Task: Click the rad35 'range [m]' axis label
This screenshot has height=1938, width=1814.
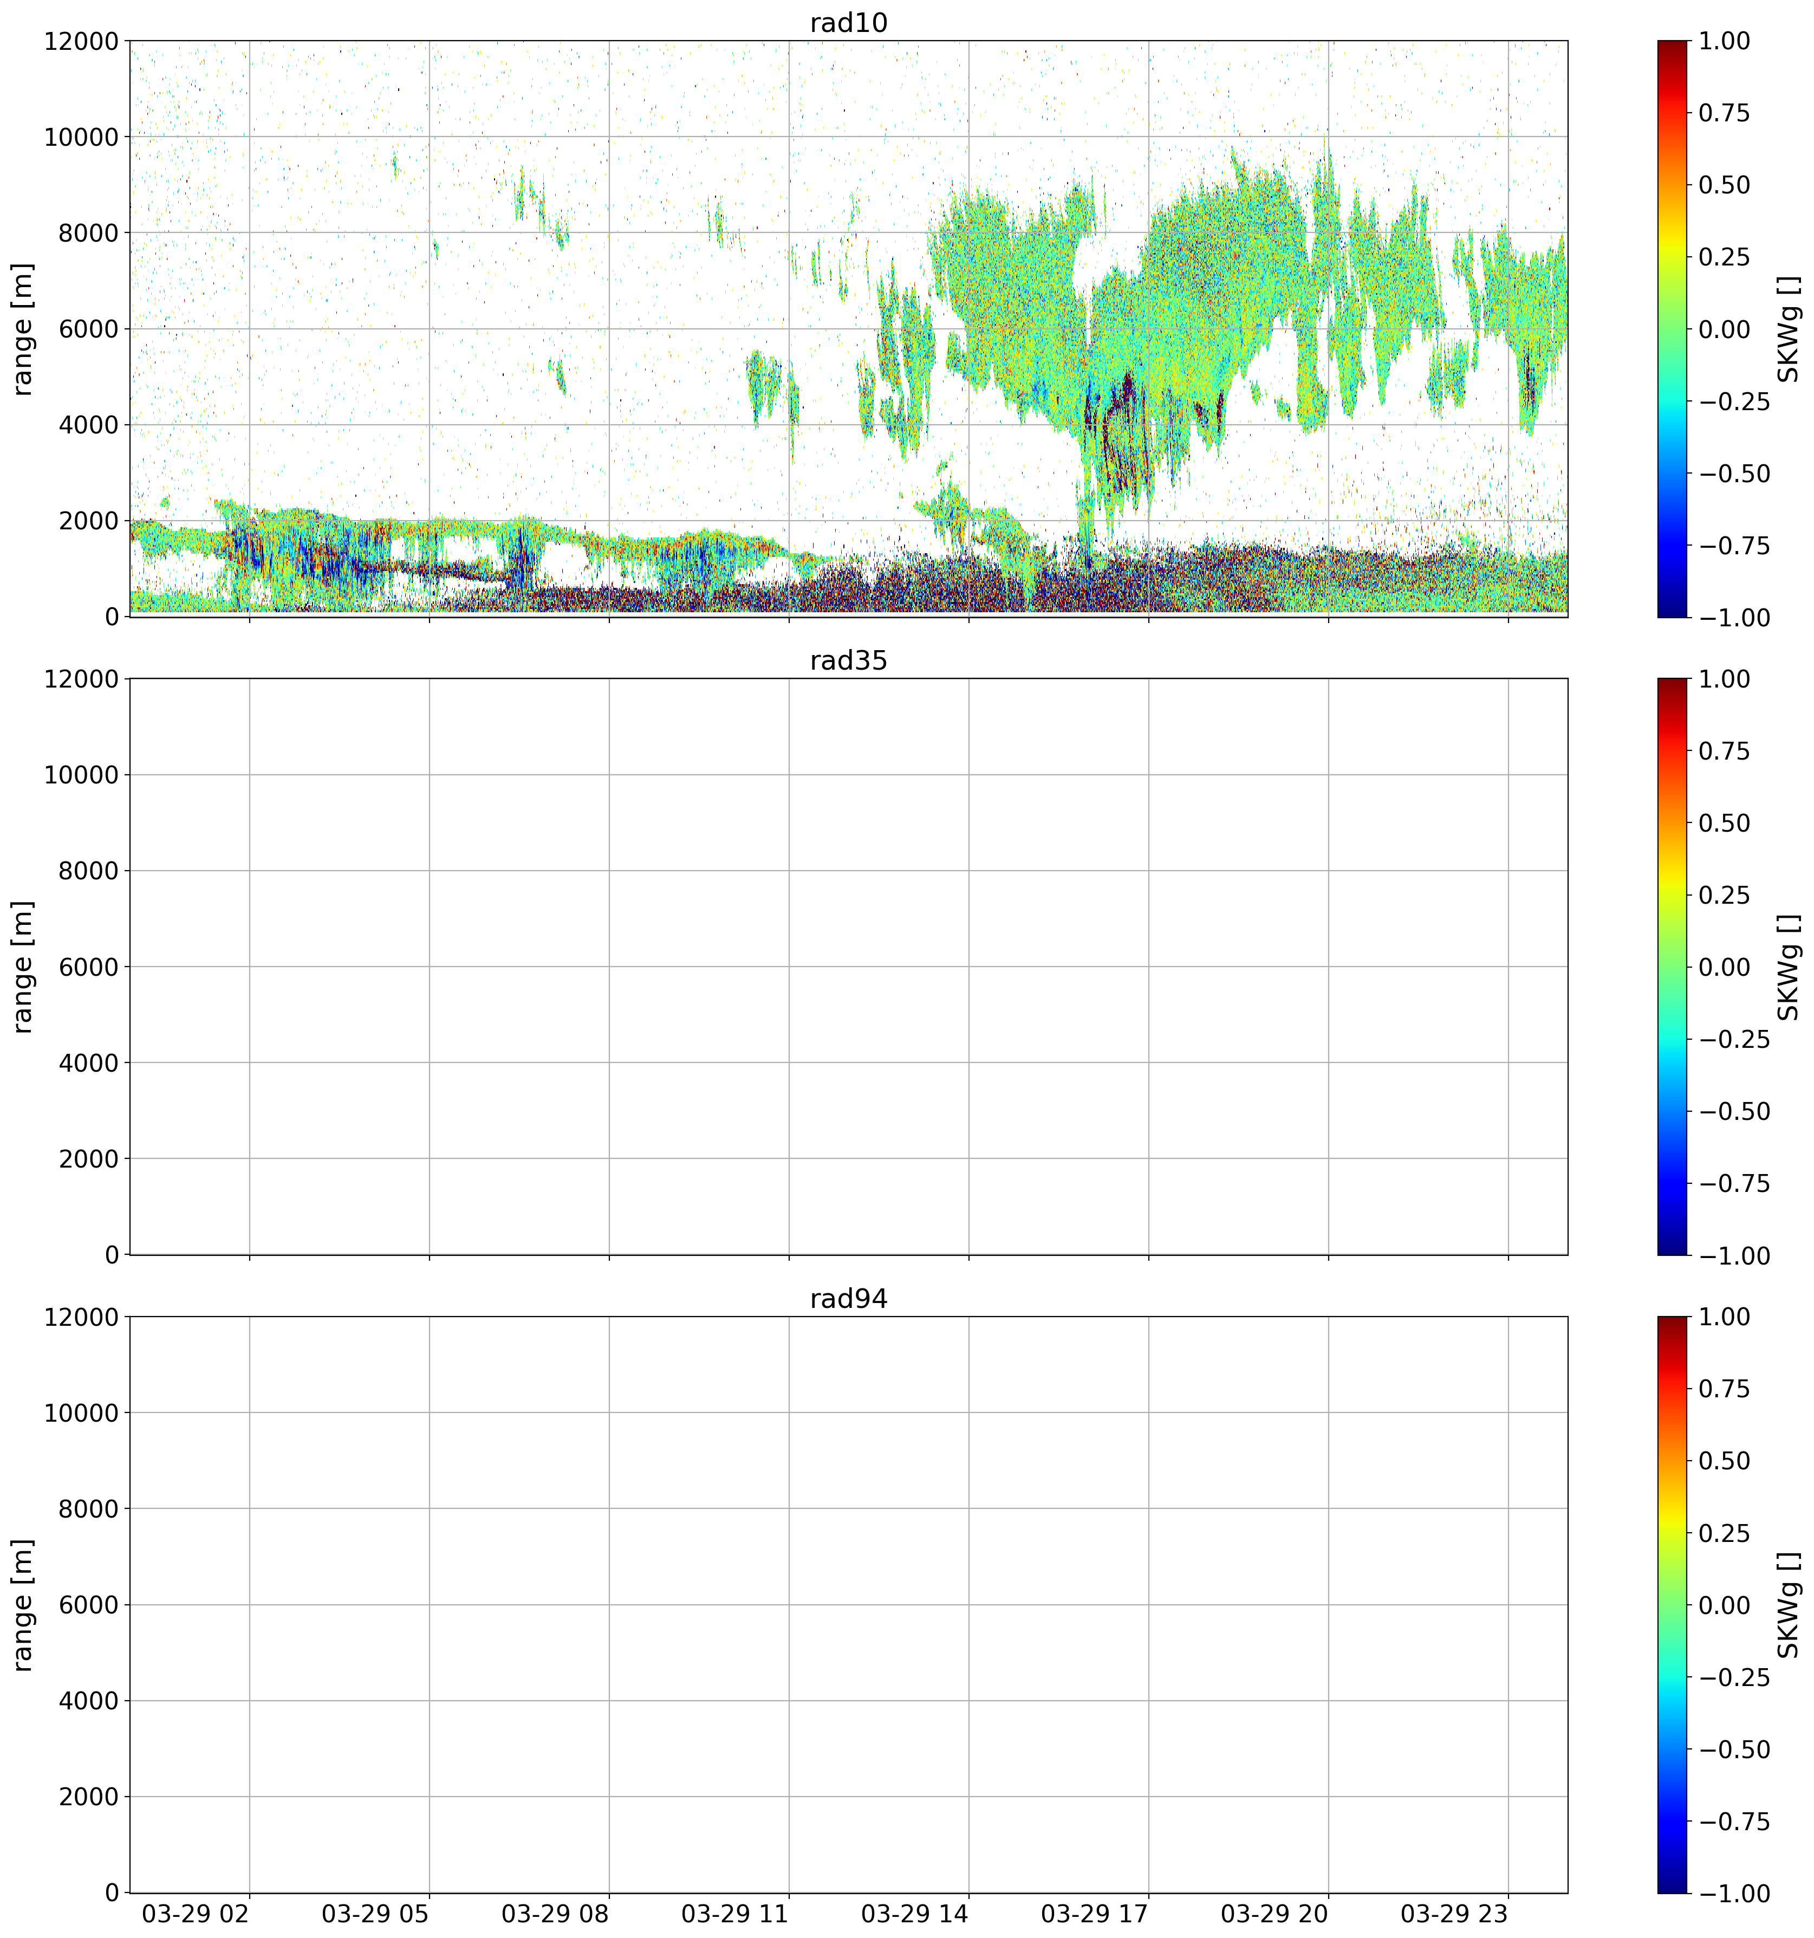Action: pos(22,966)
